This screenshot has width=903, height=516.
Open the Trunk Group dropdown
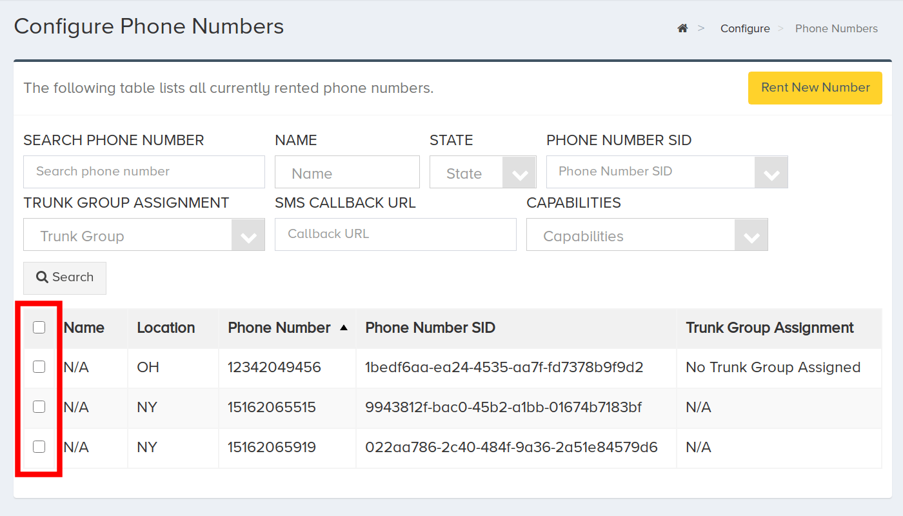click(144, 235)
